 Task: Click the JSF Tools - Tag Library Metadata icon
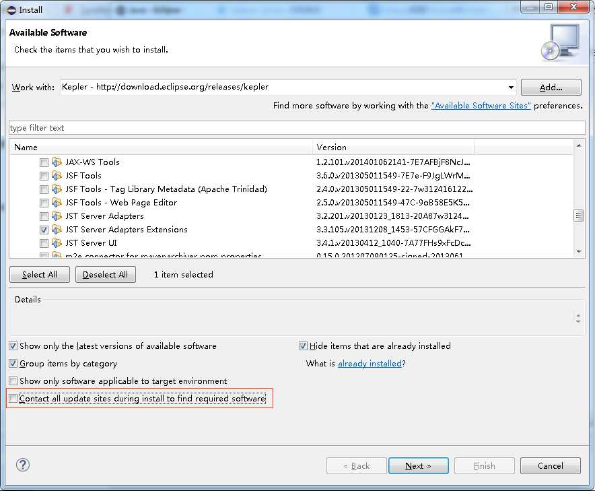[x=57, y=189]
